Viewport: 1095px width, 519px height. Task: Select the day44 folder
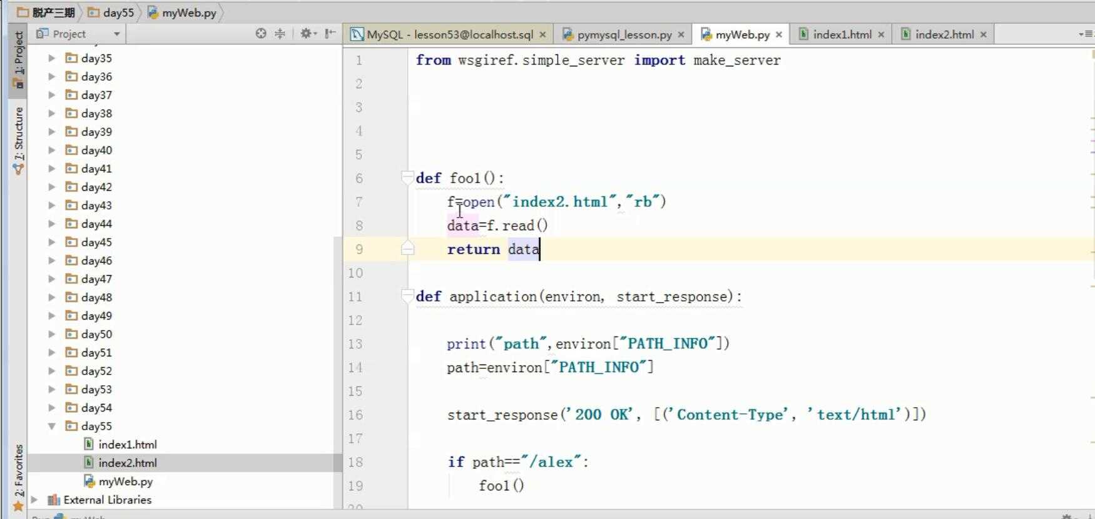[x=96, y=224]
